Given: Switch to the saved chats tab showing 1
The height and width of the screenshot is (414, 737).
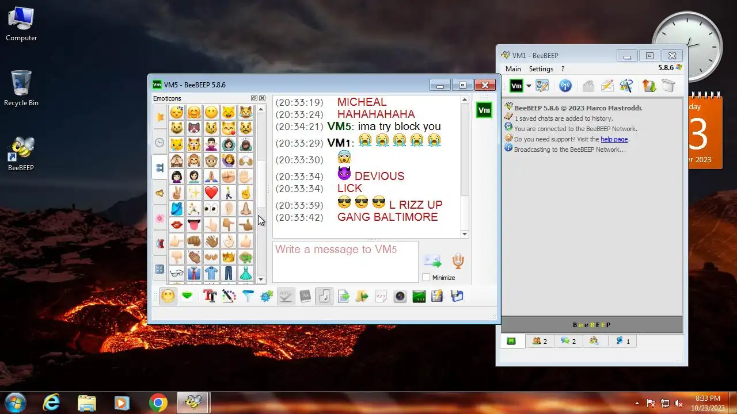Looking at the screenshot, I should pyautogui.click(x=622, y=341).
